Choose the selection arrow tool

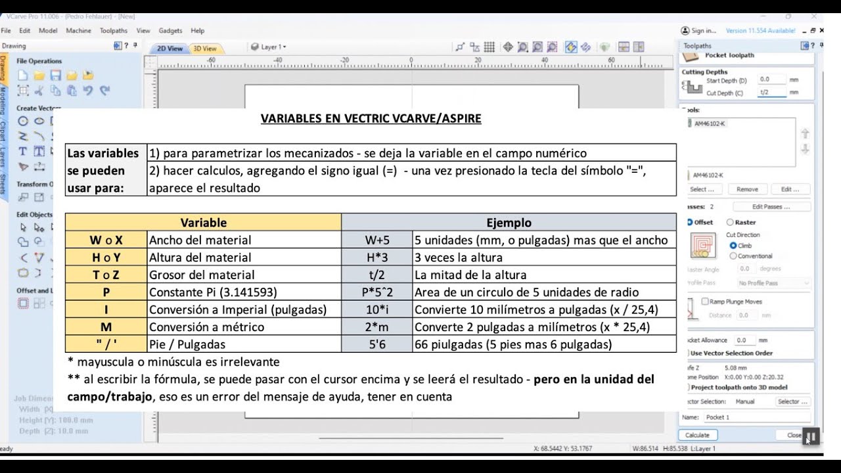click(23, 227)
